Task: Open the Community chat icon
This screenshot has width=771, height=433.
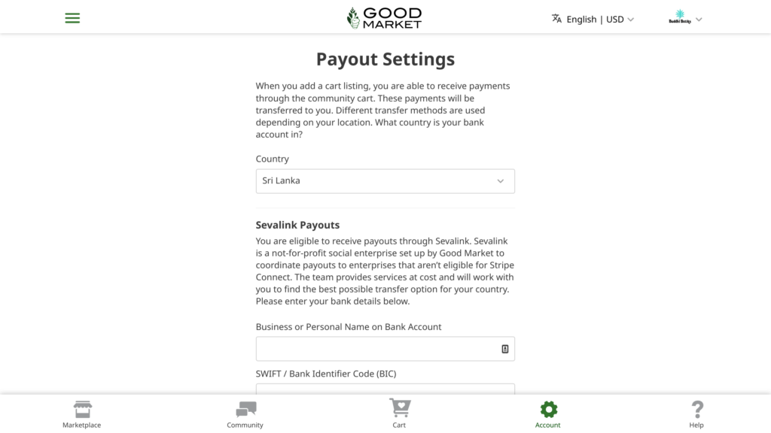Action: (x=245, y=409)
